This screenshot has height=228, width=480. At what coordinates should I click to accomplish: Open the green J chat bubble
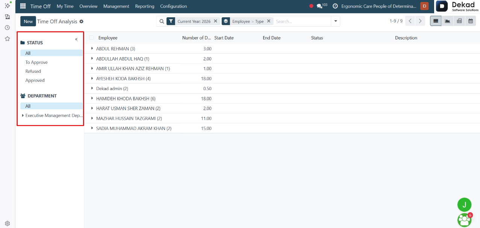click(x=464, y=205)
